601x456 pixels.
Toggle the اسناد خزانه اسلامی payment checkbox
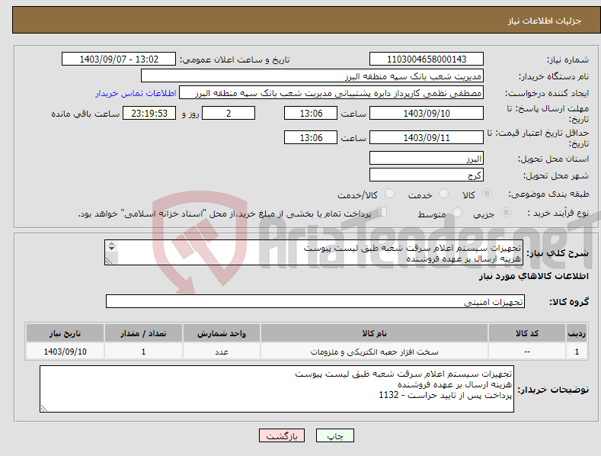[x=382, y=212]
